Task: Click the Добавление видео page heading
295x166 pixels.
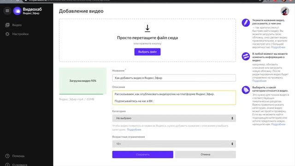Action: [81, 11]
